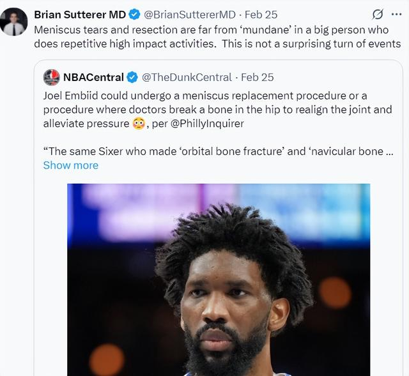
Task: Visit the @TheDunkCentral handle
Action: [x=187, y=77]
